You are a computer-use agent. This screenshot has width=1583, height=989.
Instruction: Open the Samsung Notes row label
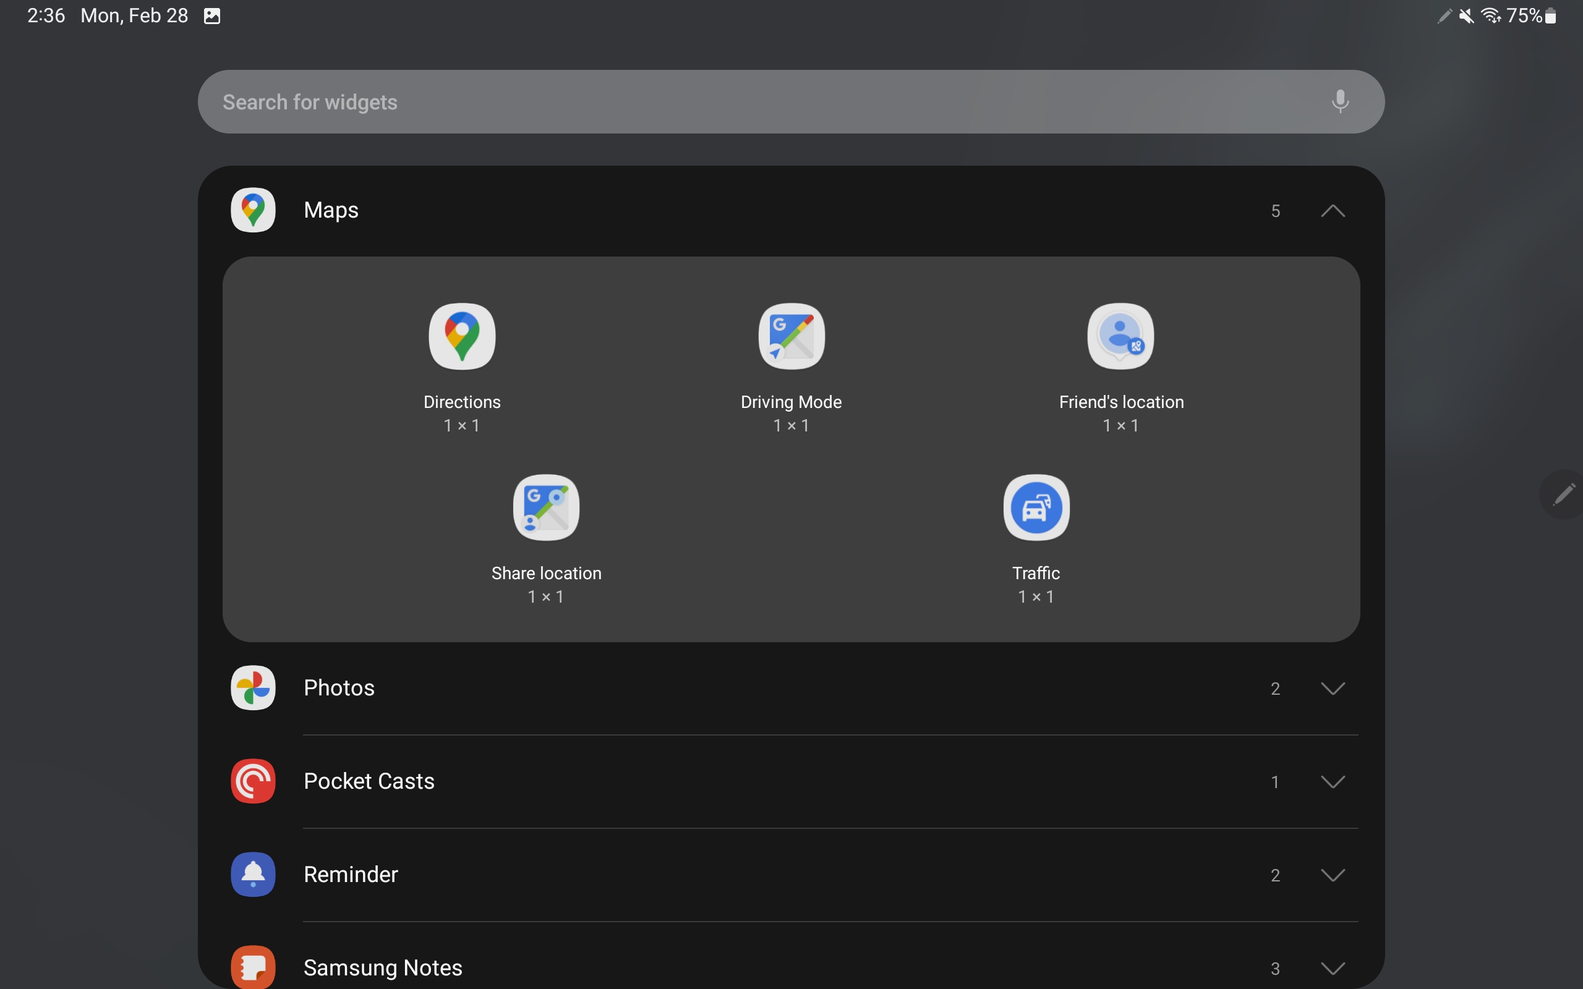pyautogui.click(x=383, y=967)
